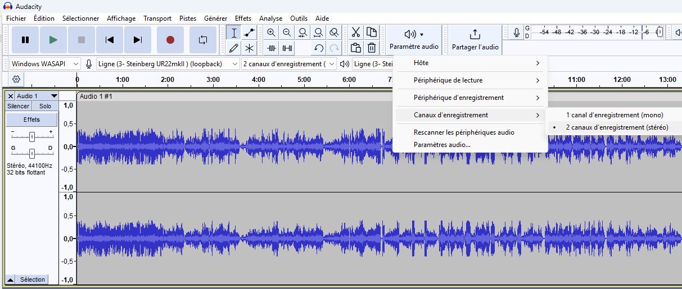Screen dimensions: 682x289
Task: Click the track gain slider handle
Action: pos(32,136)
